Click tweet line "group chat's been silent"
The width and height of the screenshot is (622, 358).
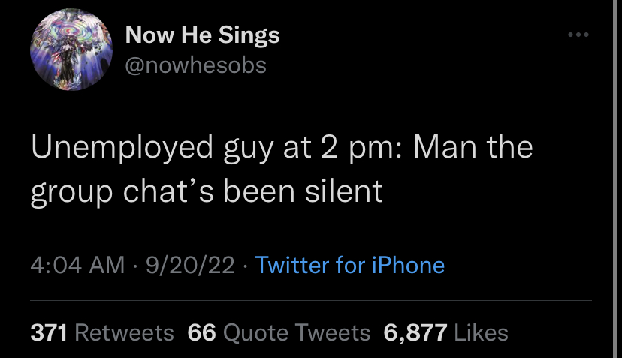coord(207,193)
